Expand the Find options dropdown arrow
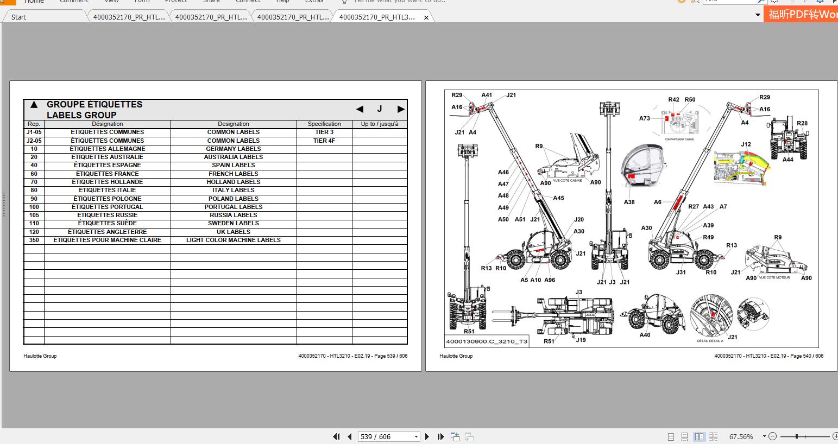838x444 pixels. pos(760,2)
